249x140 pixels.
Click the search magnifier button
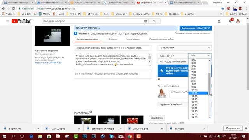[x=154, y=21]
